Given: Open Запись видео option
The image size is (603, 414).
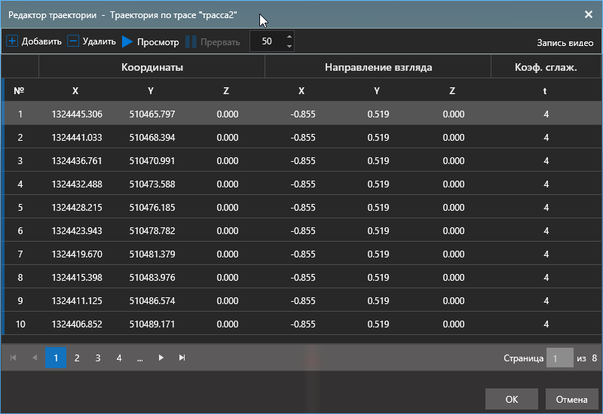Looking at the screenshot, I should click(565, 42).
